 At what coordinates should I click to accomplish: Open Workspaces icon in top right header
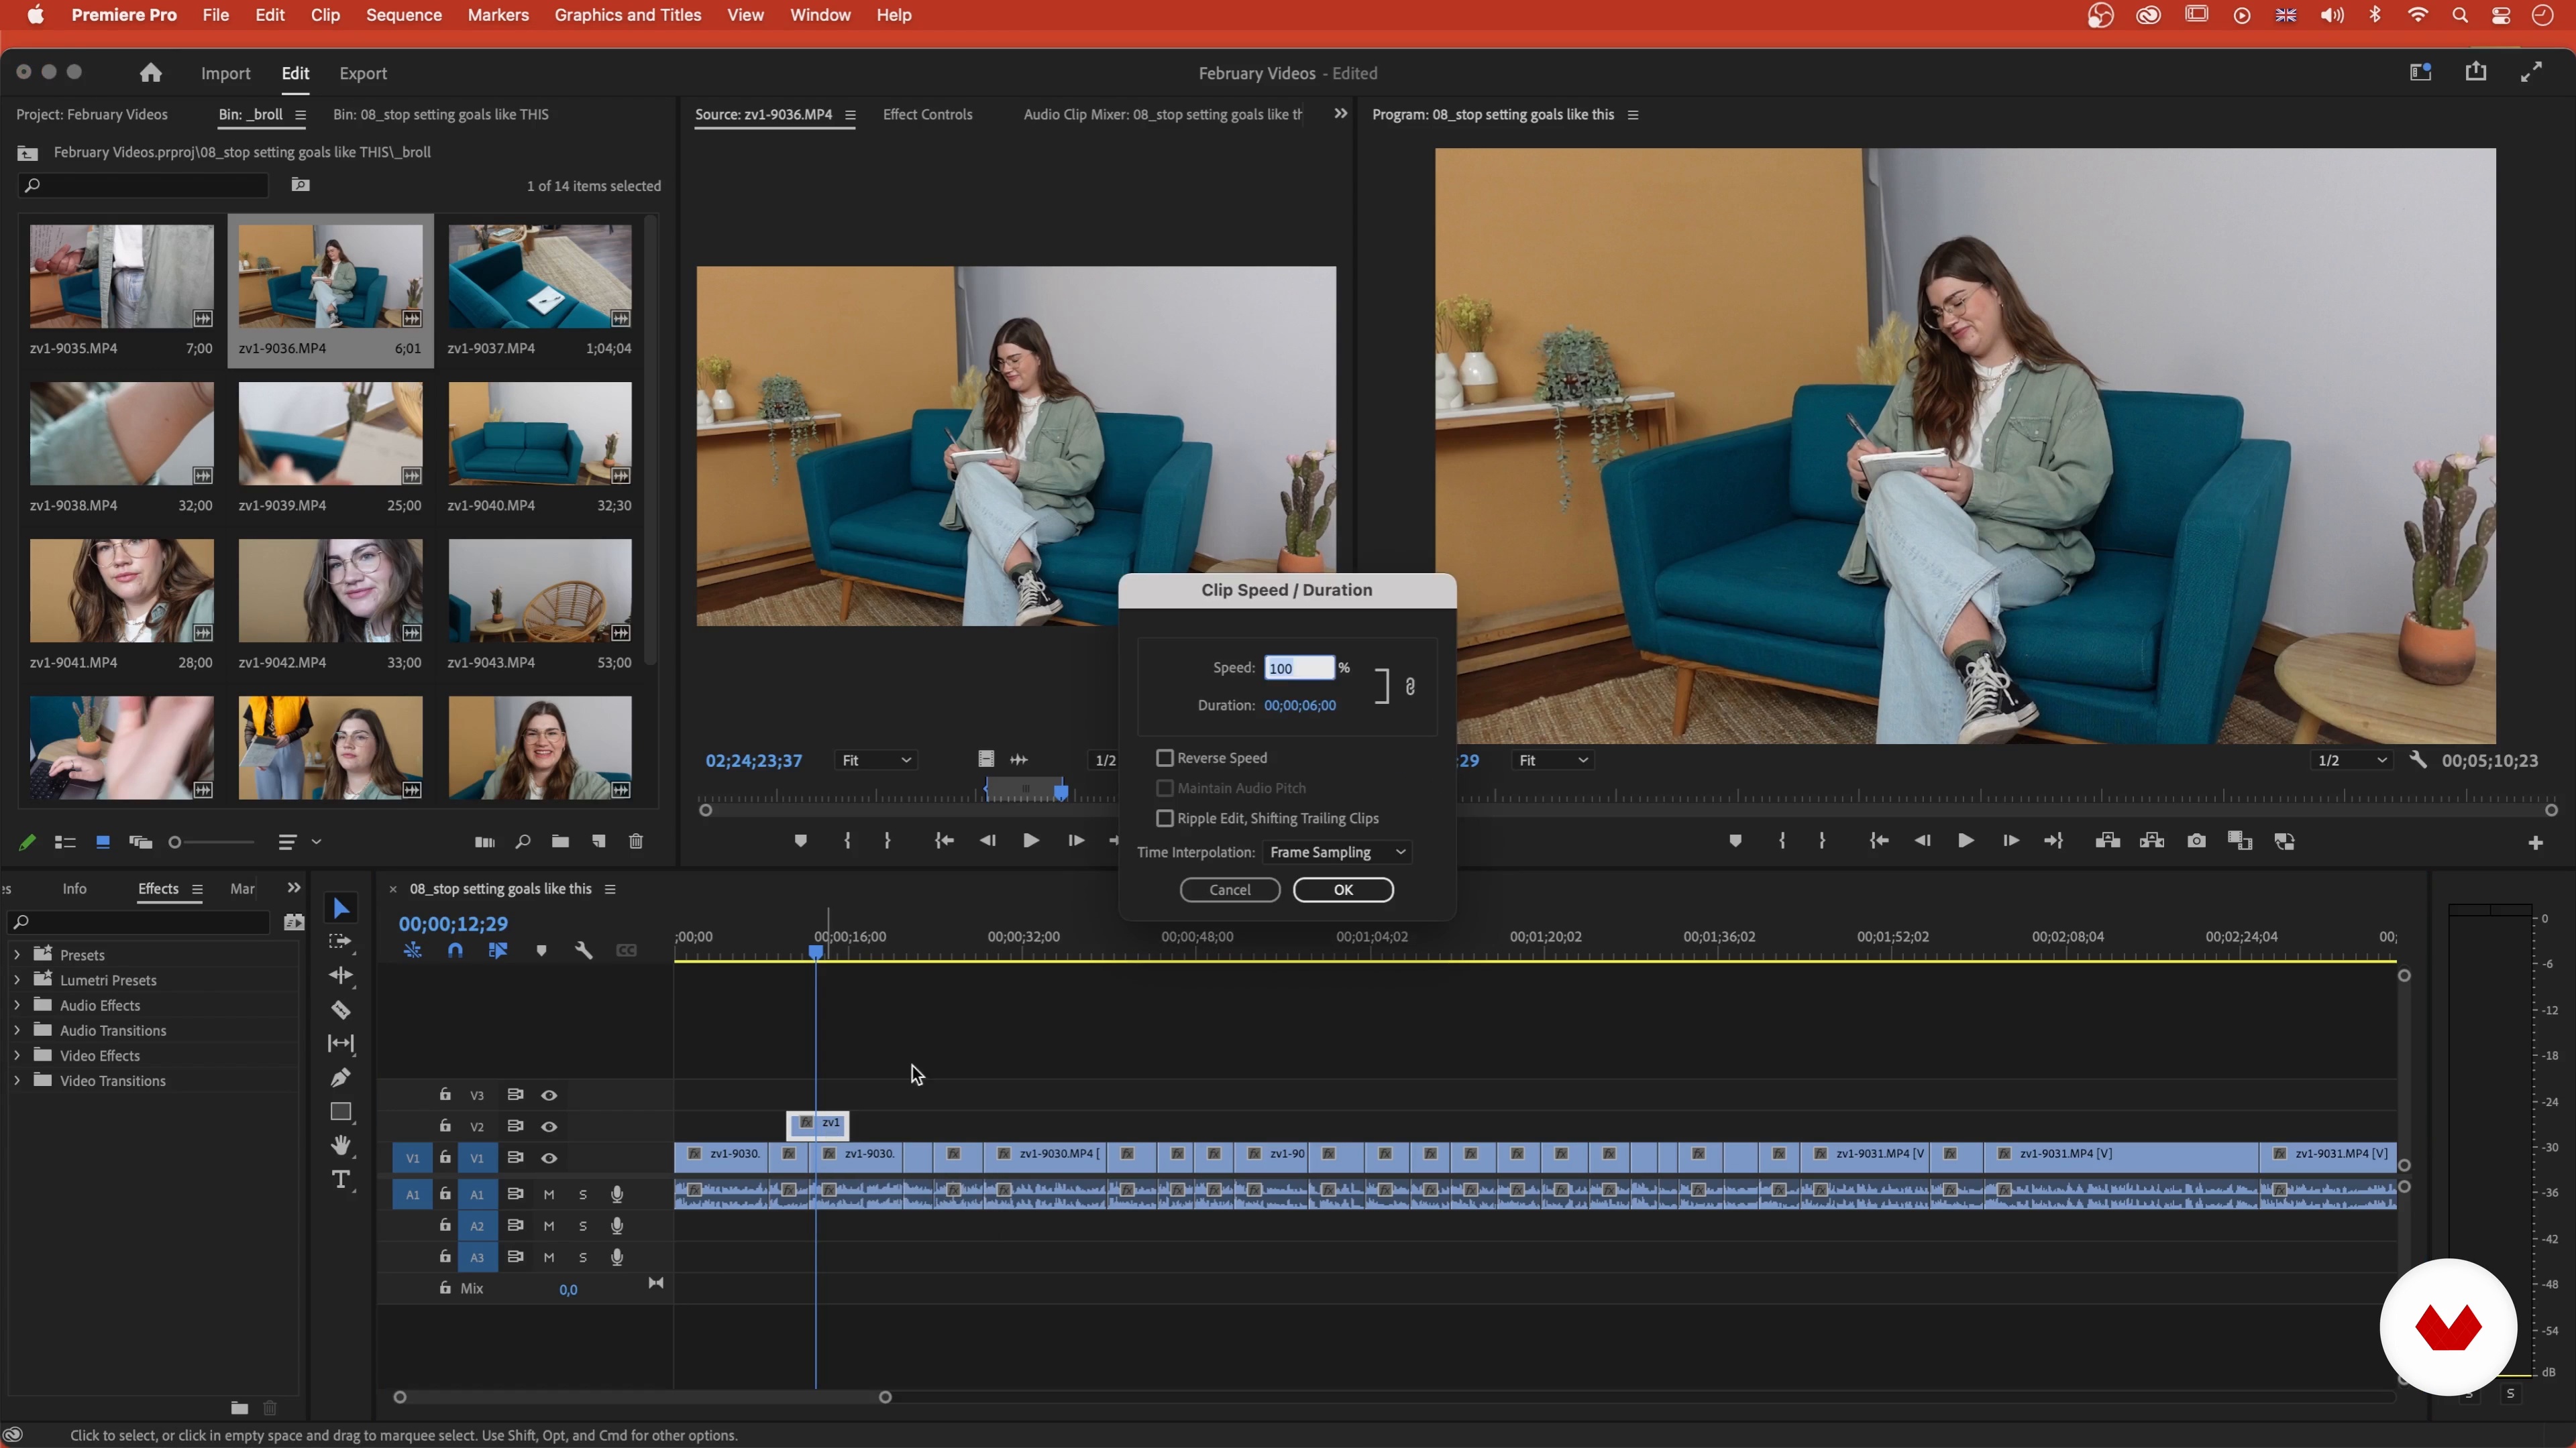(2420, 72)
